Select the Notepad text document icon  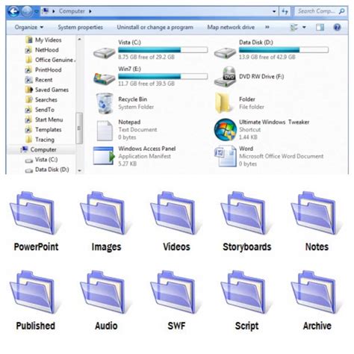[105, 131]
